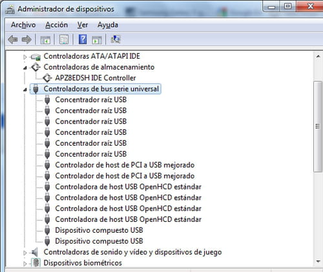This screenshot has height=272, width=323.
Task: Open the Ayuda menu
Action: point(108,24)
